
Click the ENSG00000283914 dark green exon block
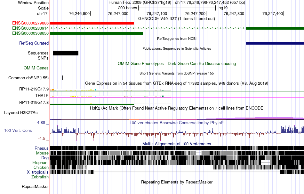(x=275, y=28)
